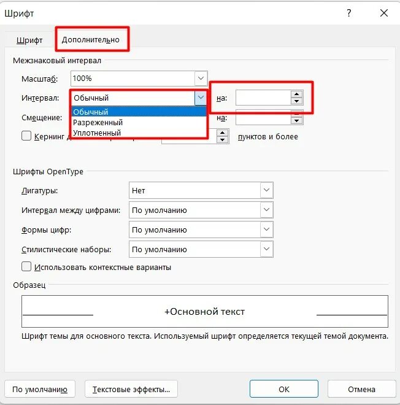Increase the kerning points value with up arrow

click(x=222, y=133)
